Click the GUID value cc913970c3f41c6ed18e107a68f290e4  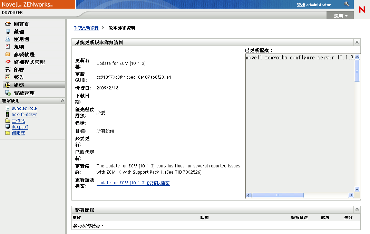point(134,77)
